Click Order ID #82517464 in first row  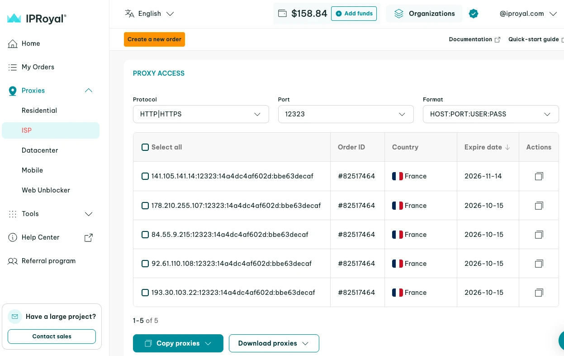[x=356, y=176]
